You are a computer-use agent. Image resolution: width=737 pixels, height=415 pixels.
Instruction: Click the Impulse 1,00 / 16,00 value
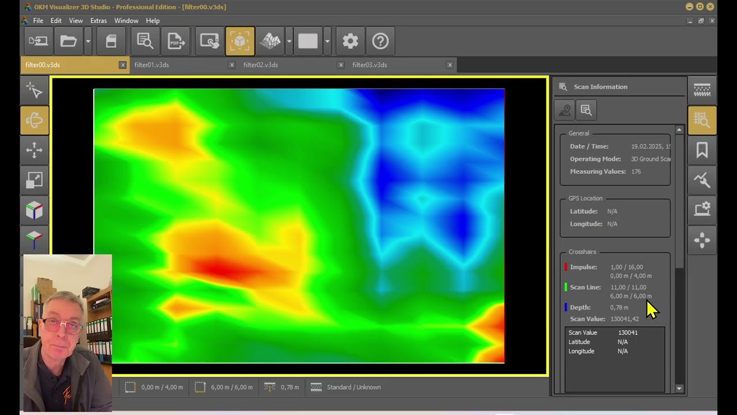(626, 267)
